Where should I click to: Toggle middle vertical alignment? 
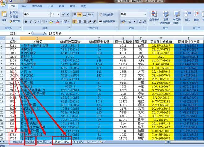(x=79, y=15)
